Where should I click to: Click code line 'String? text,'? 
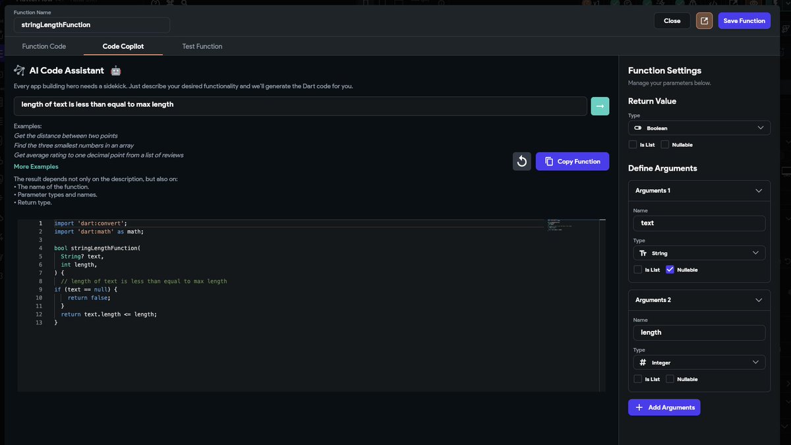[x=82, y=256]
